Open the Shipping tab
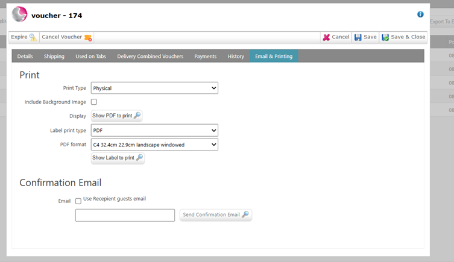The height and width of the screenshot is (262, 454). (x=54, y=56)
